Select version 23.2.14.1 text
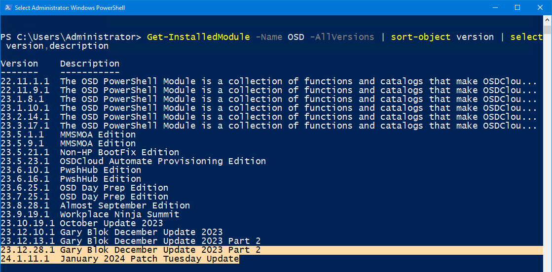 (x=25, y=117)
